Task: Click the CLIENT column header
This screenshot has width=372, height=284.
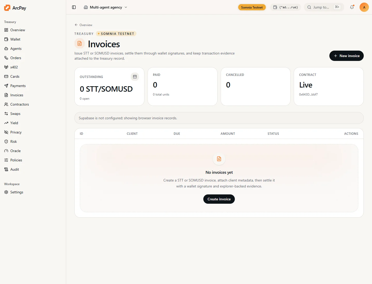Action: tap(132, 134)
